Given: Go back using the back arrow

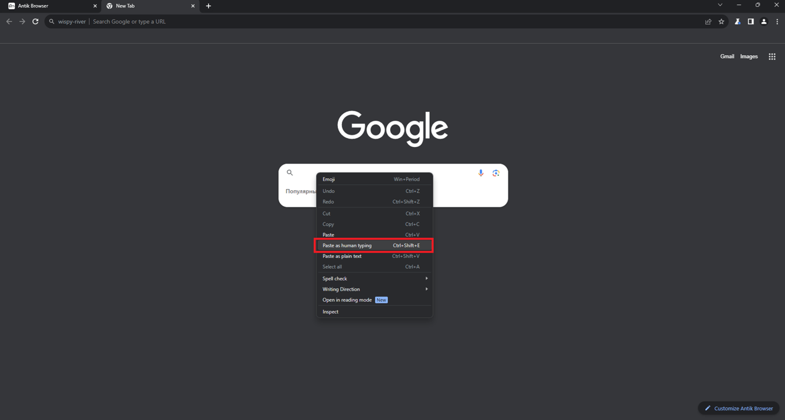Looking at the screenshot, I should [9, 22].
